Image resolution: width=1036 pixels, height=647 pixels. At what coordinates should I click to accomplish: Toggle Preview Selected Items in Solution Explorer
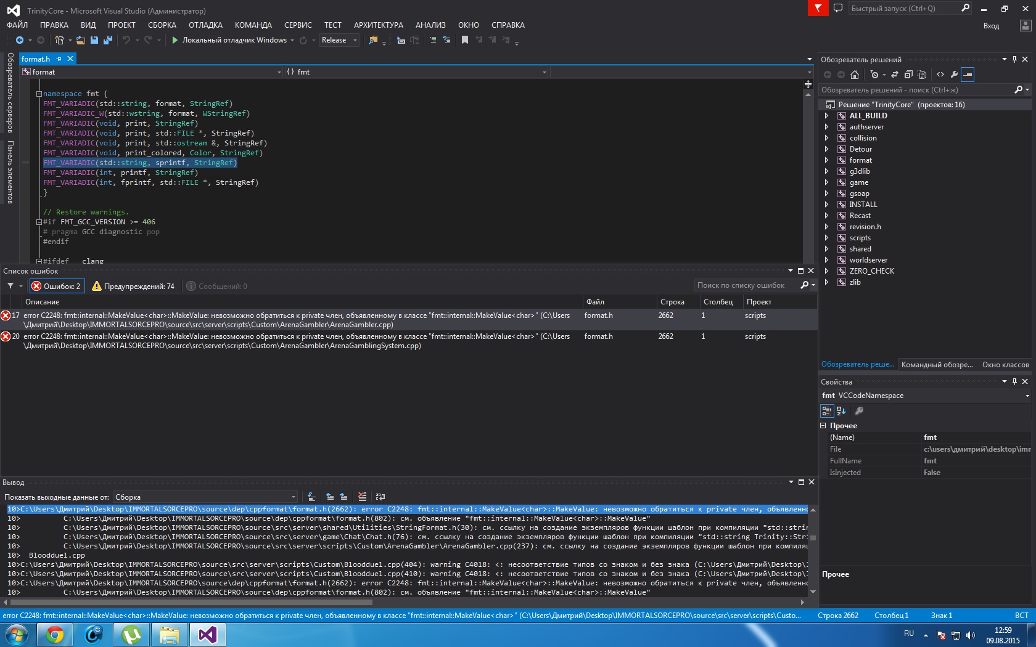pos(968,75)
